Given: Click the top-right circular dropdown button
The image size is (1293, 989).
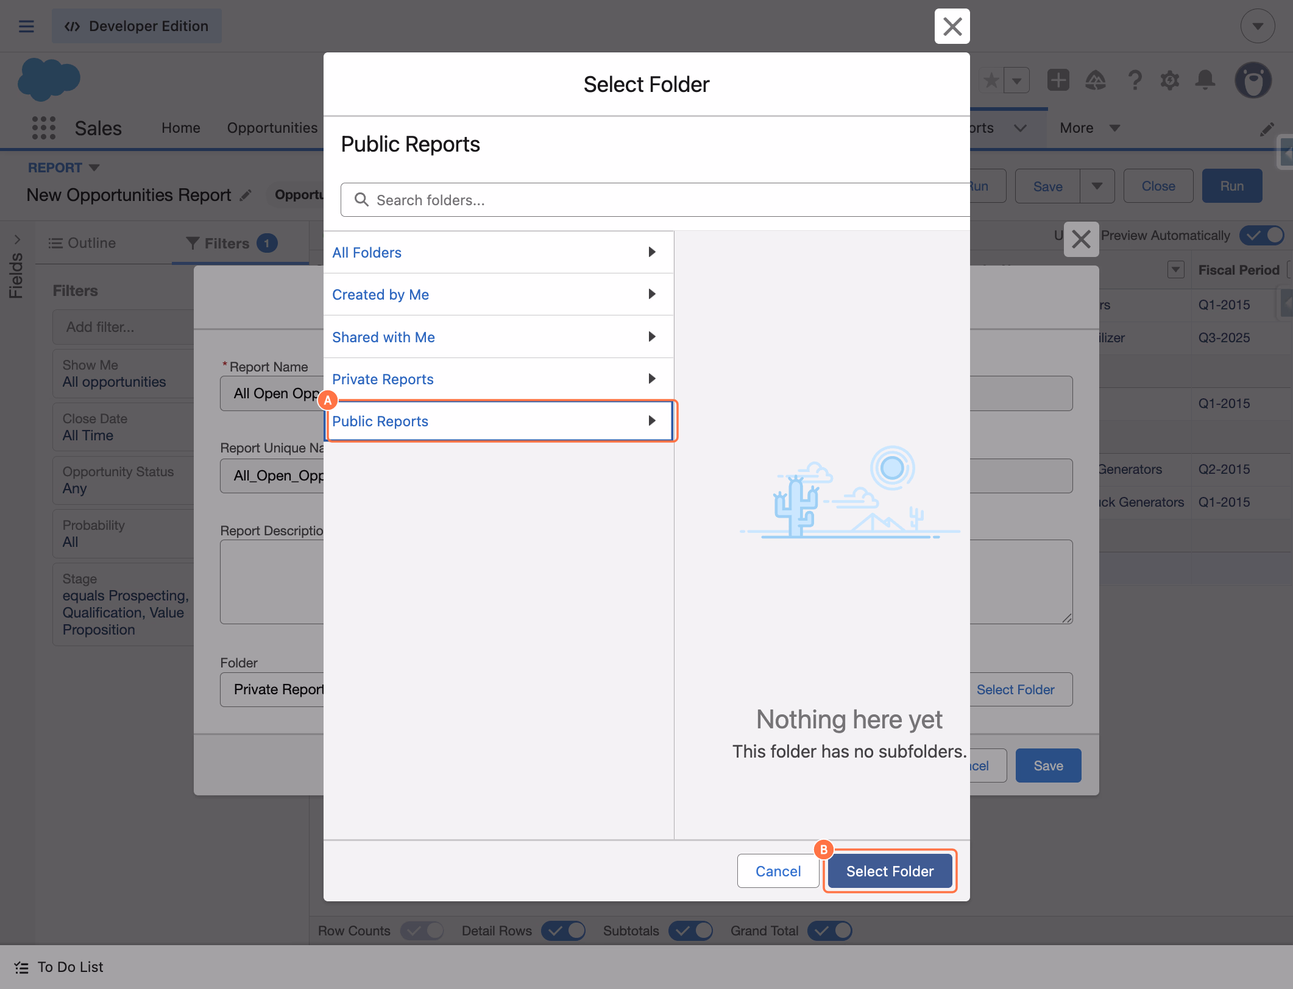Looking at the screenshot, I should (x=1258, y=26).
